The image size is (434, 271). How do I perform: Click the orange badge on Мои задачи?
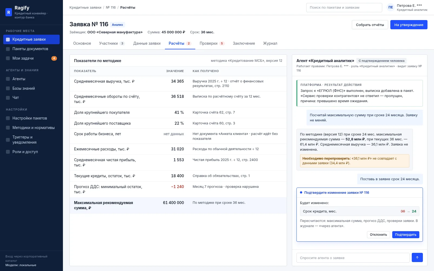point(54,58)
